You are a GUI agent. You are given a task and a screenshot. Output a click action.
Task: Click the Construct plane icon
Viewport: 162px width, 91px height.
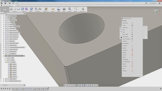coord(46,9)
